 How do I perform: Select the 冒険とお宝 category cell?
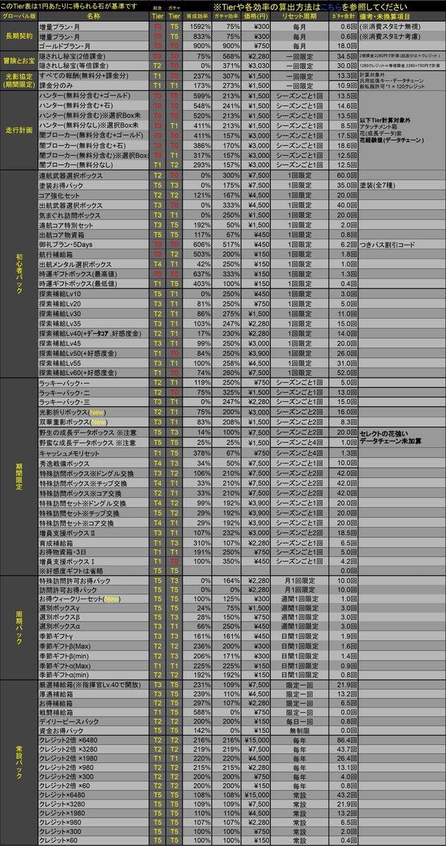(19, 60)
